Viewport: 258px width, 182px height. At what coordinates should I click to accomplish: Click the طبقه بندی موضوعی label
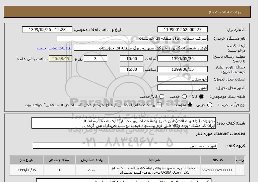228,97
